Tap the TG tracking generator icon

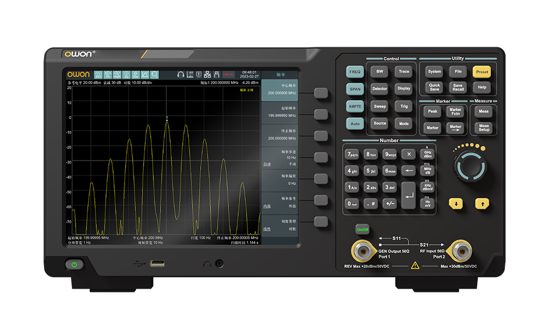tap(126, 74)
